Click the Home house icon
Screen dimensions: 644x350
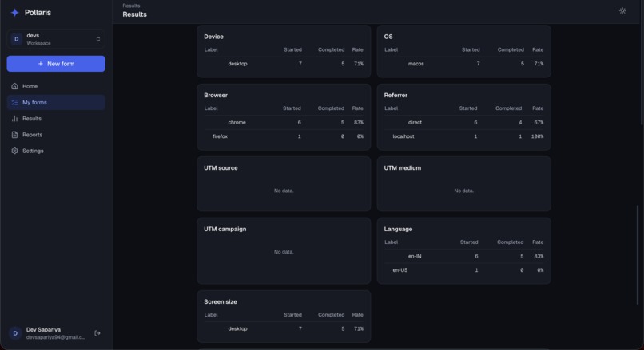pyautogui.click(x=15, y=86)
